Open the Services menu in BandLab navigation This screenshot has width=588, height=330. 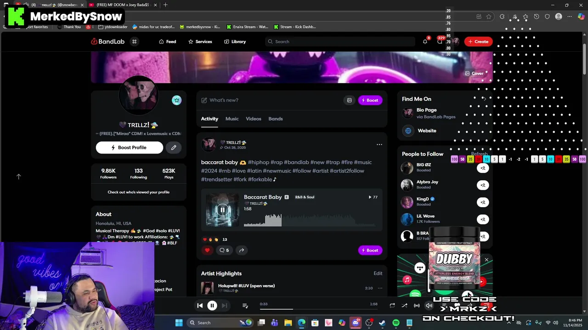coord(200,42)
